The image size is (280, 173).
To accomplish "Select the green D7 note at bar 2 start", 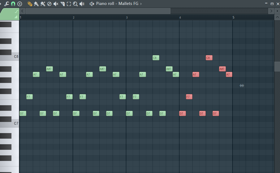I will pos(76,114).
